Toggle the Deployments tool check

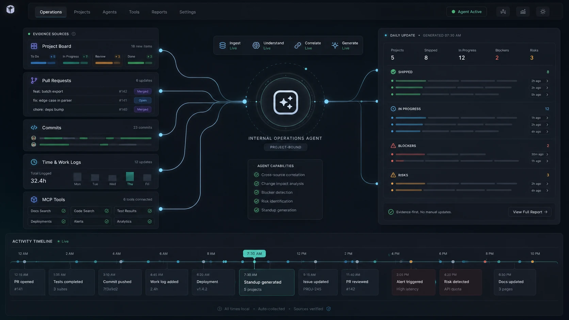[63, 221]
